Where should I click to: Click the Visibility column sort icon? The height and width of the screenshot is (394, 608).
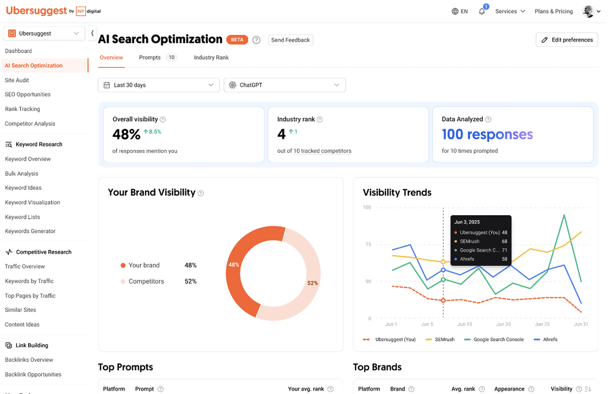(588, 389)
